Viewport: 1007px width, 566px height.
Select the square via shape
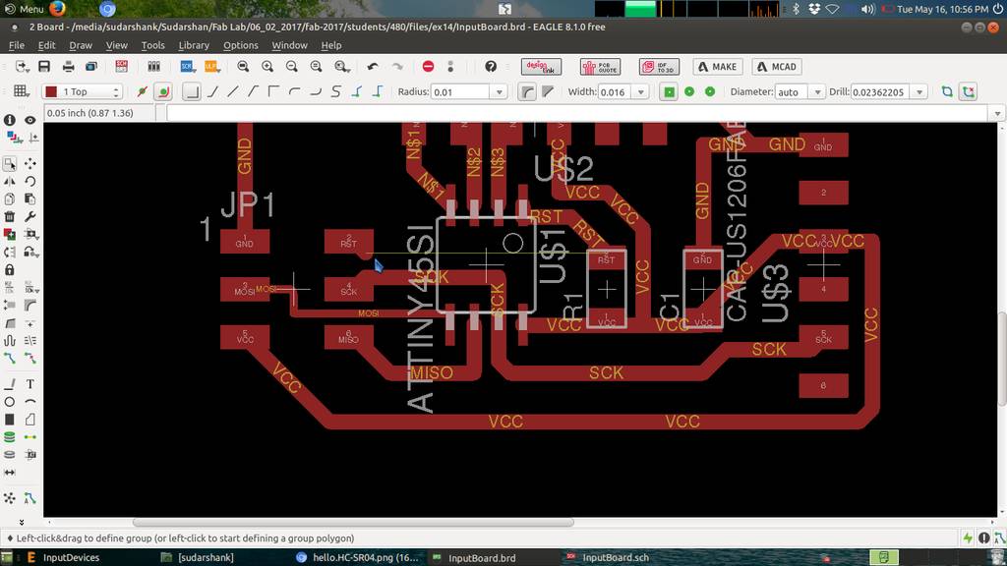pyautogui.click(x=669, y=91)
